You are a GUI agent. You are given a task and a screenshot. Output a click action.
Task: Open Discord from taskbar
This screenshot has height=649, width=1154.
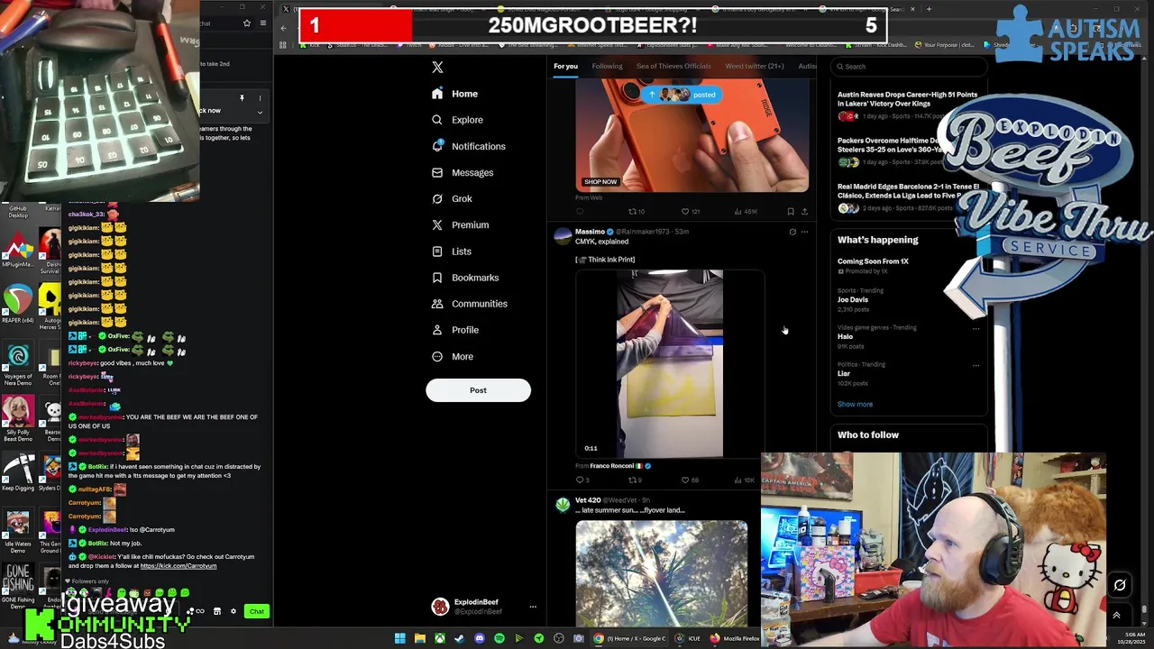tap(479, 638)
